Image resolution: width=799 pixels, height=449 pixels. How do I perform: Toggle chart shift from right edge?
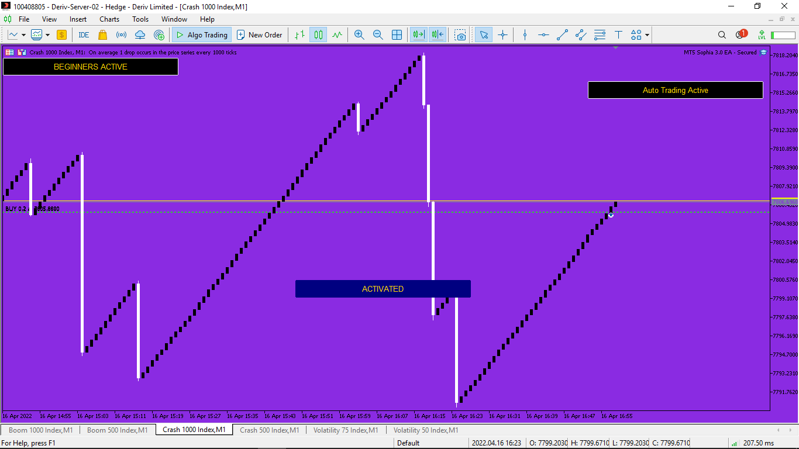tap(438, 35)
